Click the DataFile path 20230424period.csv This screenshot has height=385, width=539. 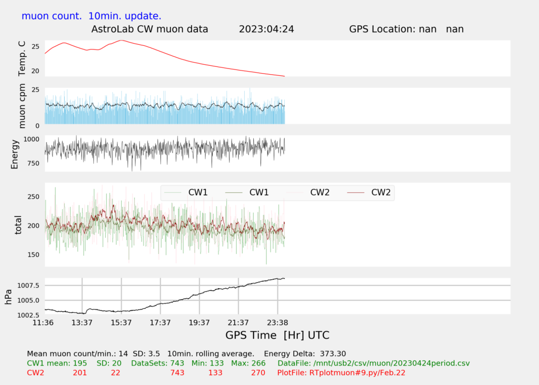click(374, 363)
